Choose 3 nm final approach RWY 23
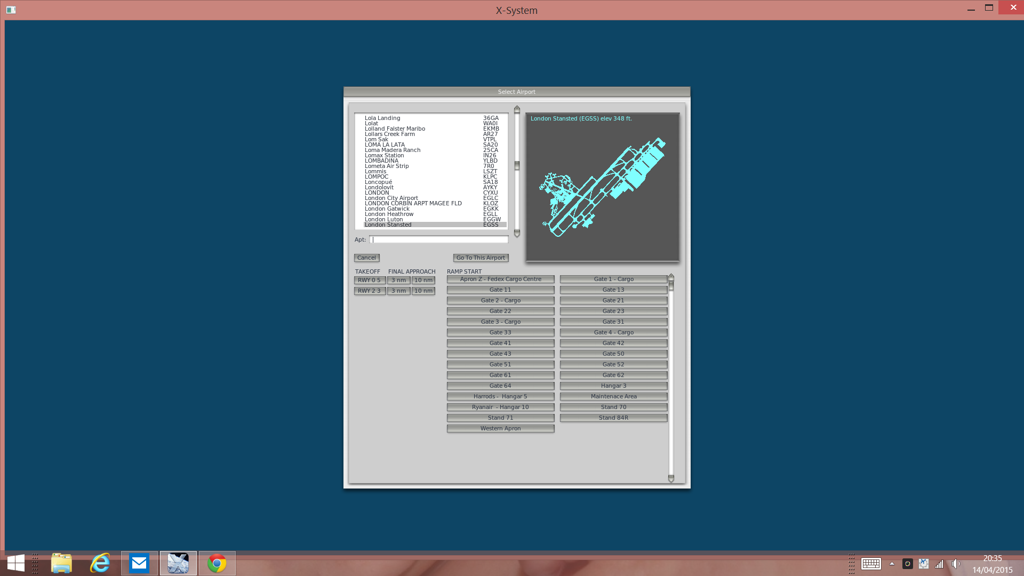The image size is (1024, 576). [398, 291]
